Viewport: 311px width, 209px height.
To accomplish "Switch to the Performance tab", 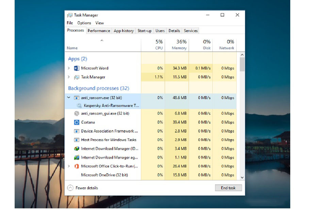I will (99, 31).
